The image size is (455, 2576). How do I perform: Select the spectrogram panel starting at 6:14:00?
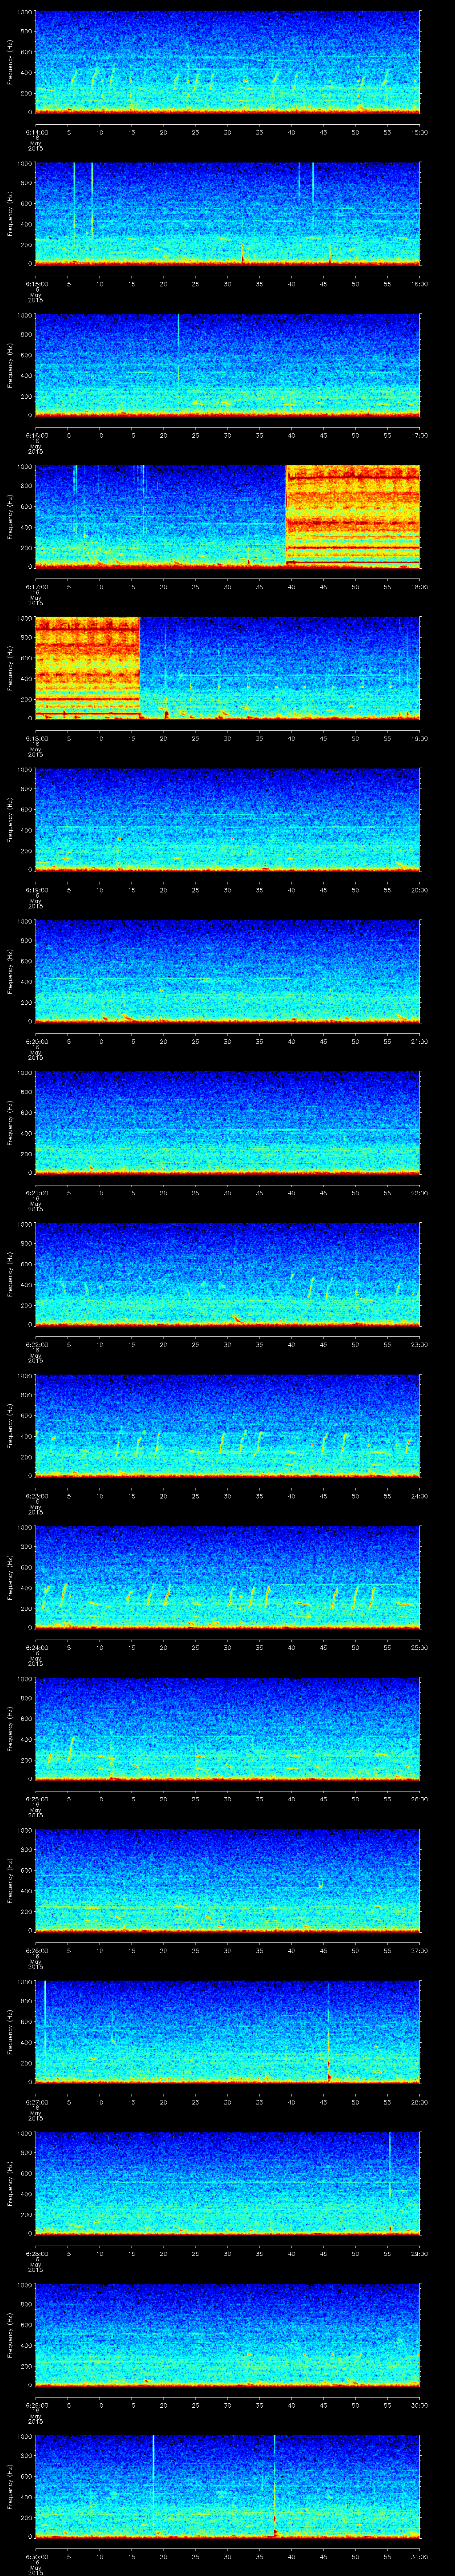228,62
